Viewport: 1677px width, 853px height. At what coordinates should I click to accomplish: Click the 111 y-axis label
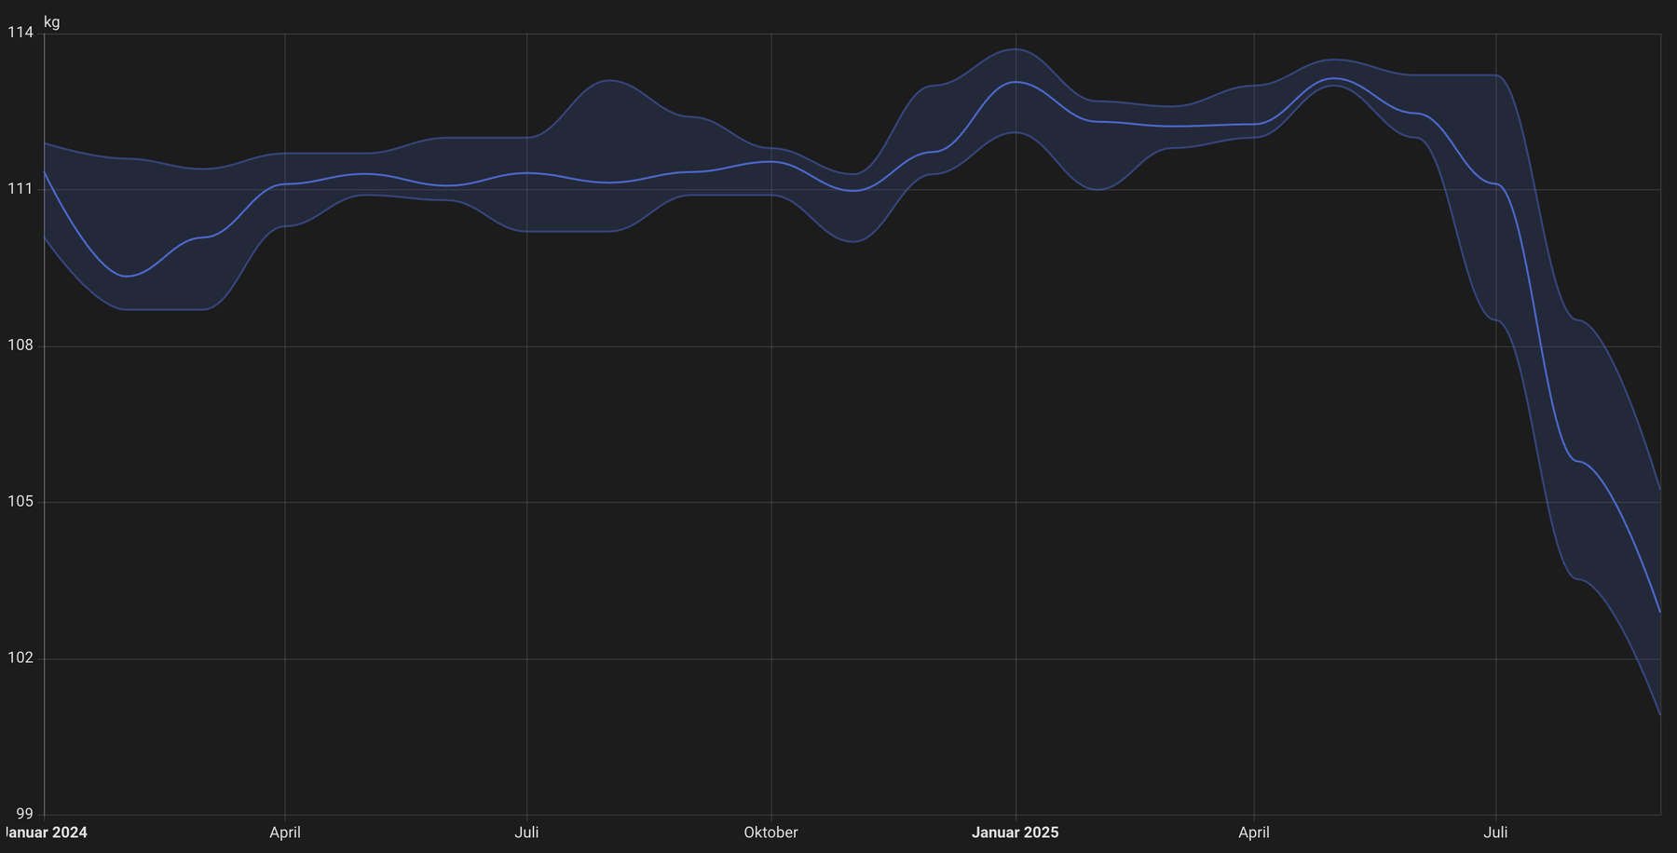pyautogui.click(x=20, y=189)
